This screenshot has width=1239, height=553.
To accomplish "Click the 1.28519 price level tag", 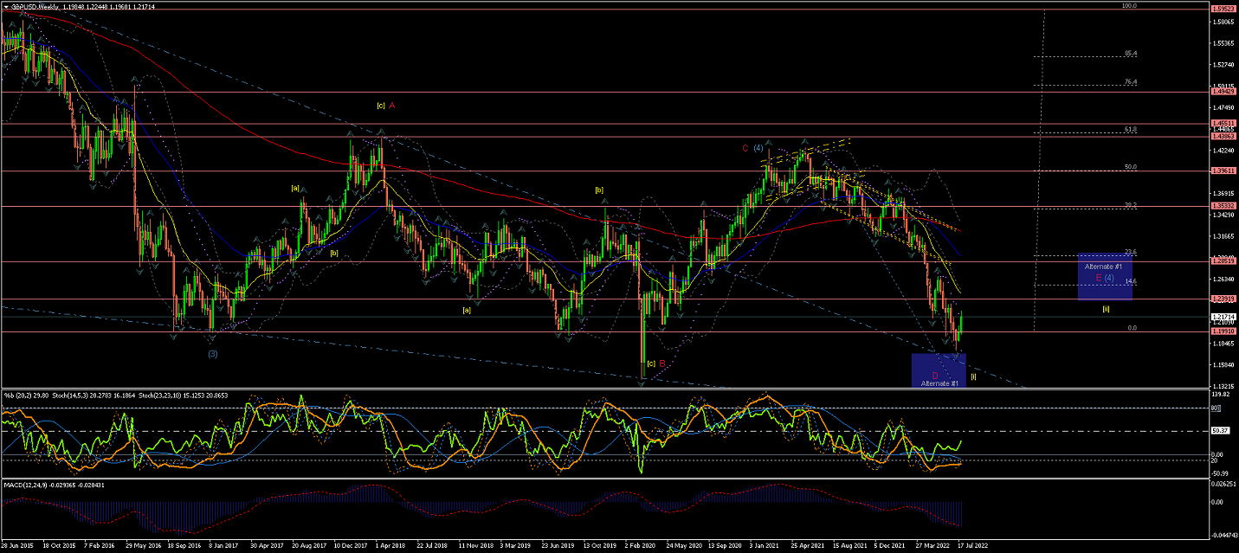I will (x=1223, y=260).
